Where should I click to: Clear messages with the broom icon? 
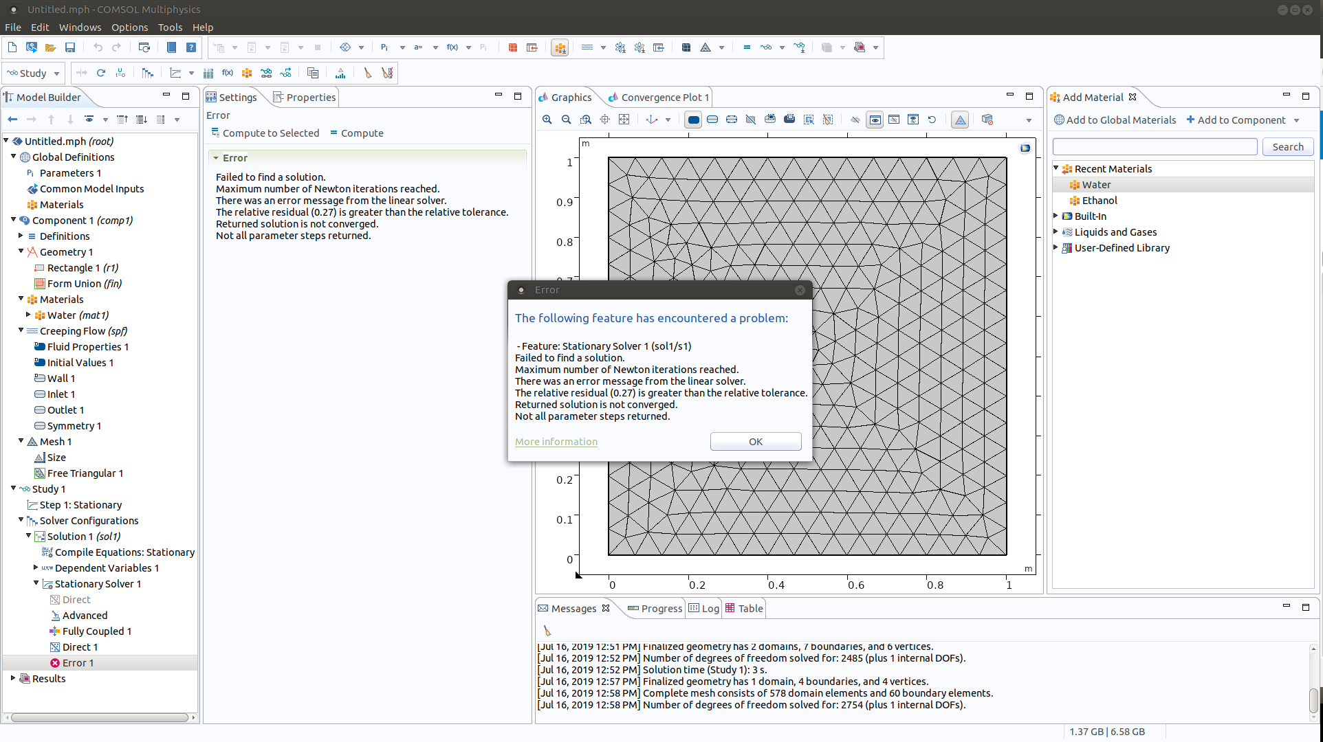[547, 631]
